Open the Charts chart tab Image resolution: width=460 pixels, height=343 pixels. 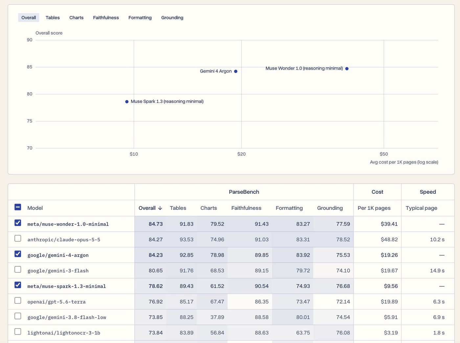pos(76,18)
